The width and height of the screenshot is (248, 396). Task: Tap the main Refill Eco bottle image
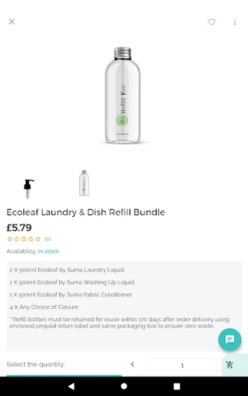[122, 95]
